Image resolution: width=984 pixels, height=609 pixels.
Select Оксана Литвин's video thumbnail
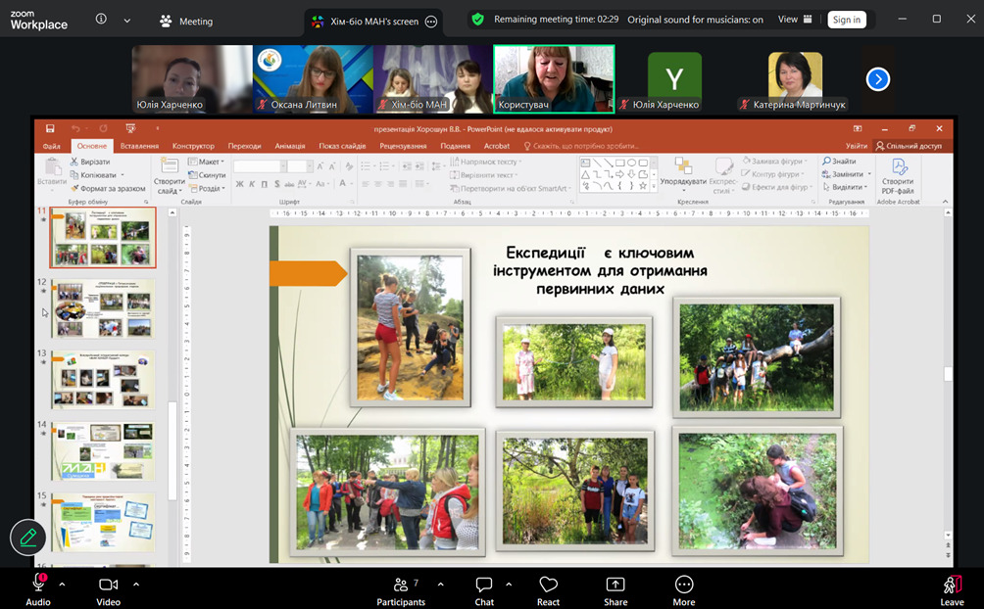pyautogui.click(x=313, y=79)
